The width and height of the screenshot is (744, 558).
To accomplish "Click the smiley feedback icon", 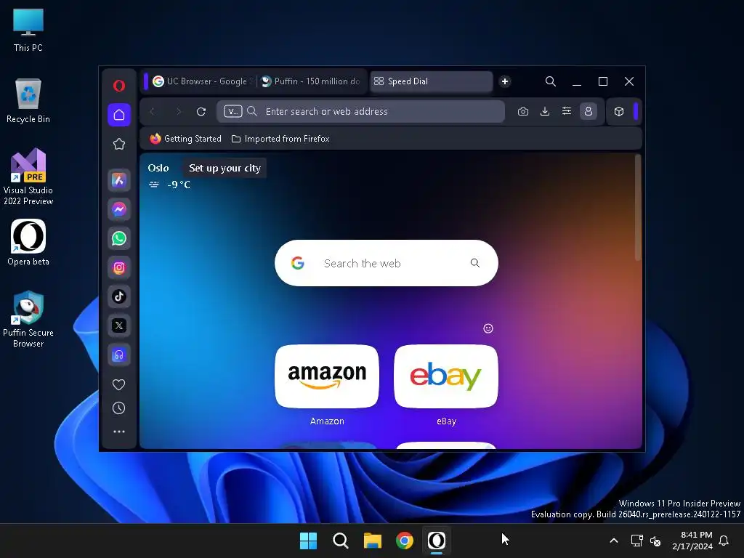I will coord(488,328).
